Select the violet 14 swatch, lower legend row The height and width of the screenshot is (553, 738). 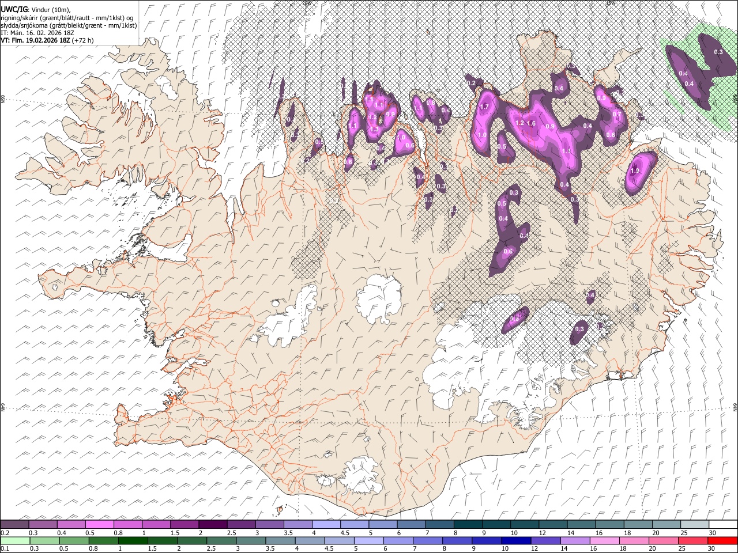coord(575,540)
